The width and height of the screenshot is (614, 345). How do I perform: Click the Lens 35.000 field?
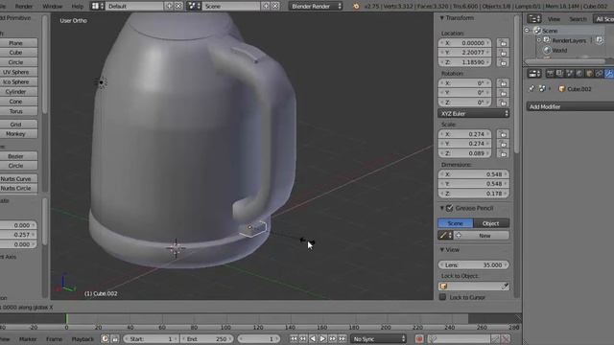473,264
